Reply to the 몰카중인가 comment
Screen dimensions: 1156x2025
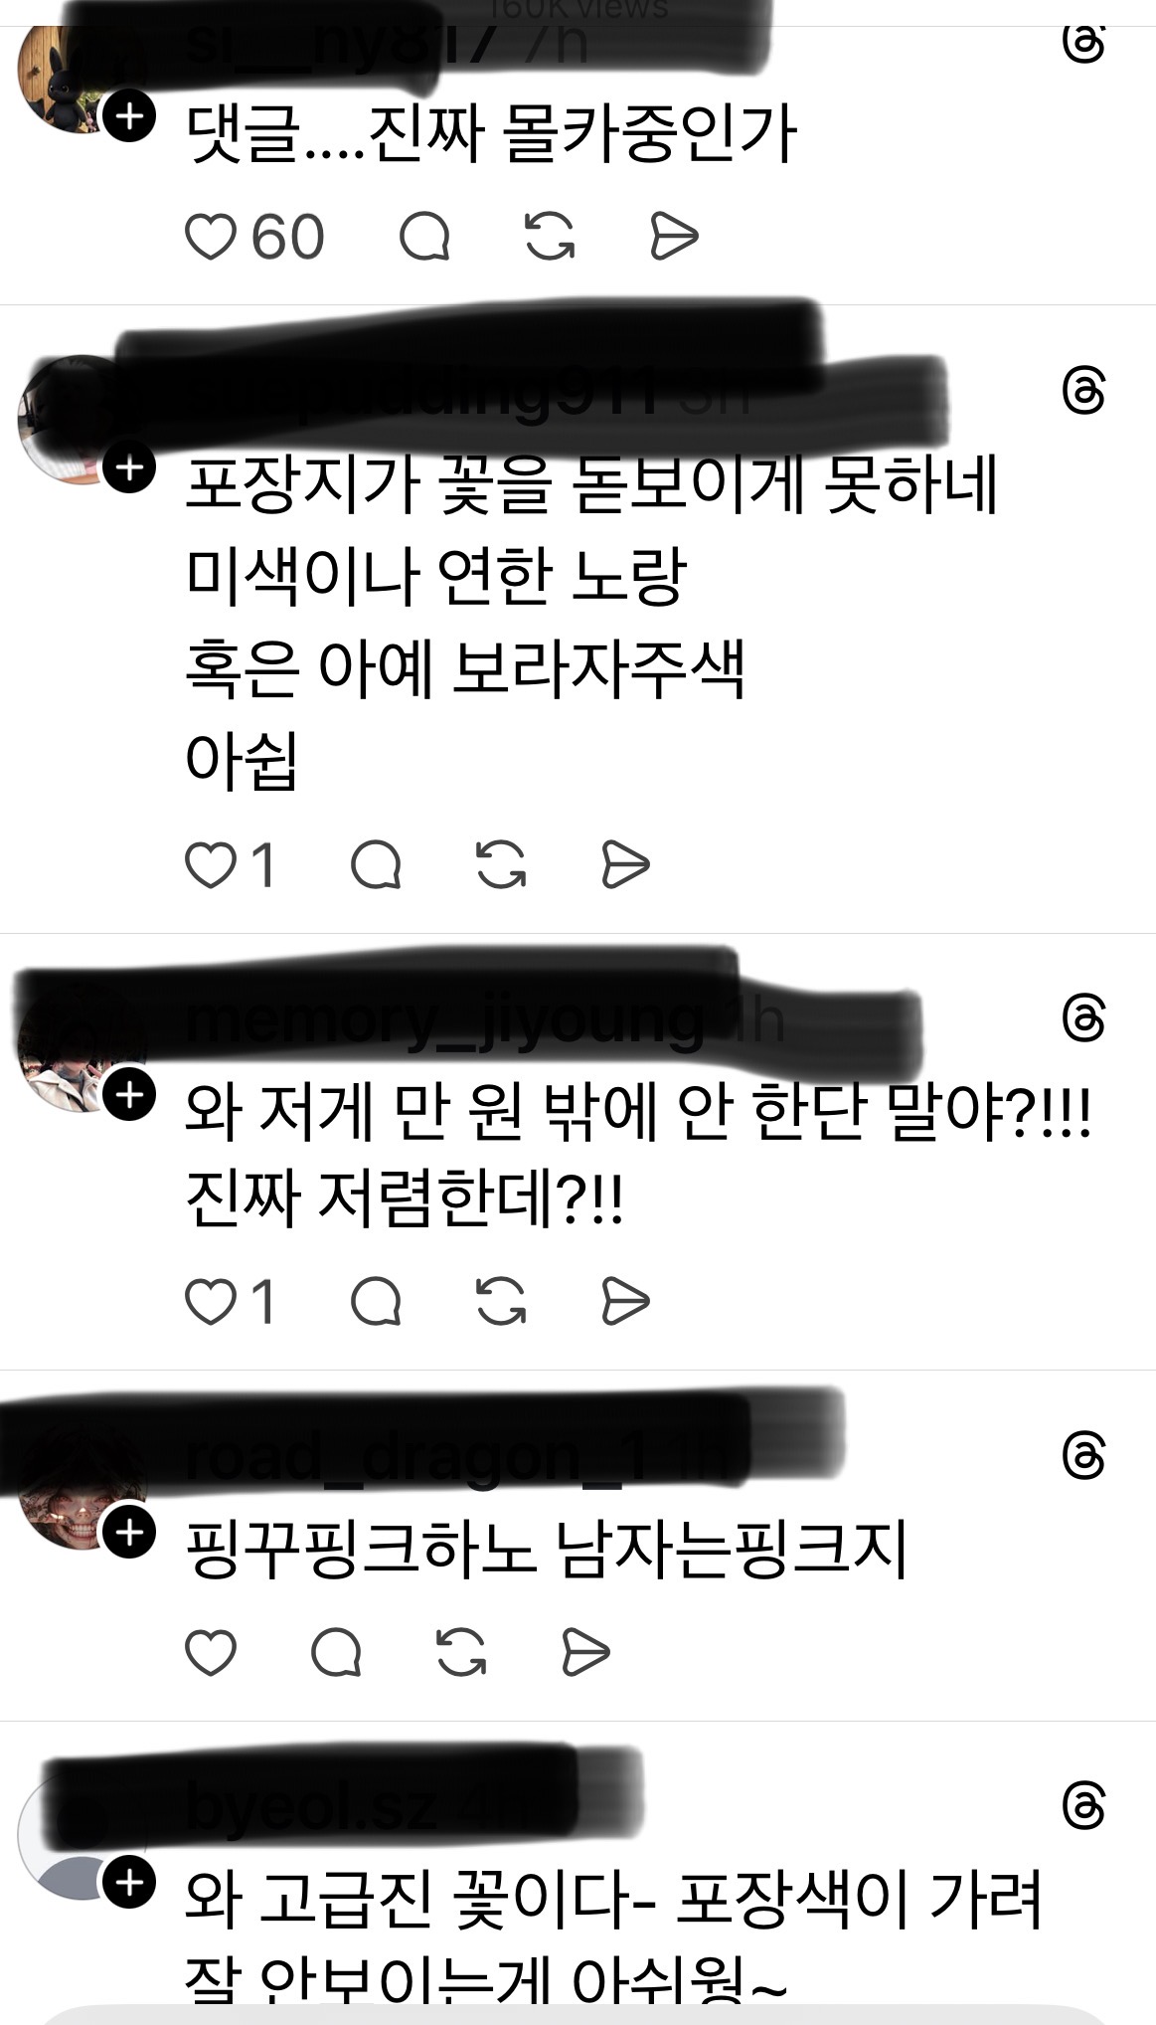point(424,237)
